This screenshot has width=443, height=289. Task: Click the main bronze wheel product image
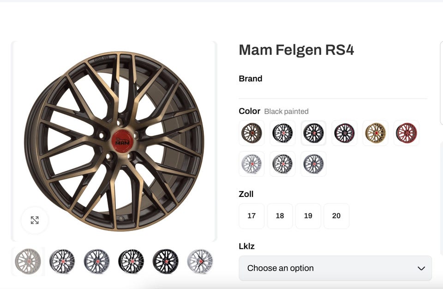[x=114, y=141]
